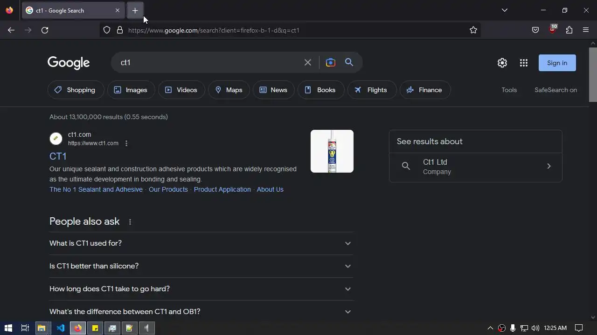Viewport: 597px width, 335px height.
Task: Close the ct1 - Google Search tab
Action: point(118,10)
